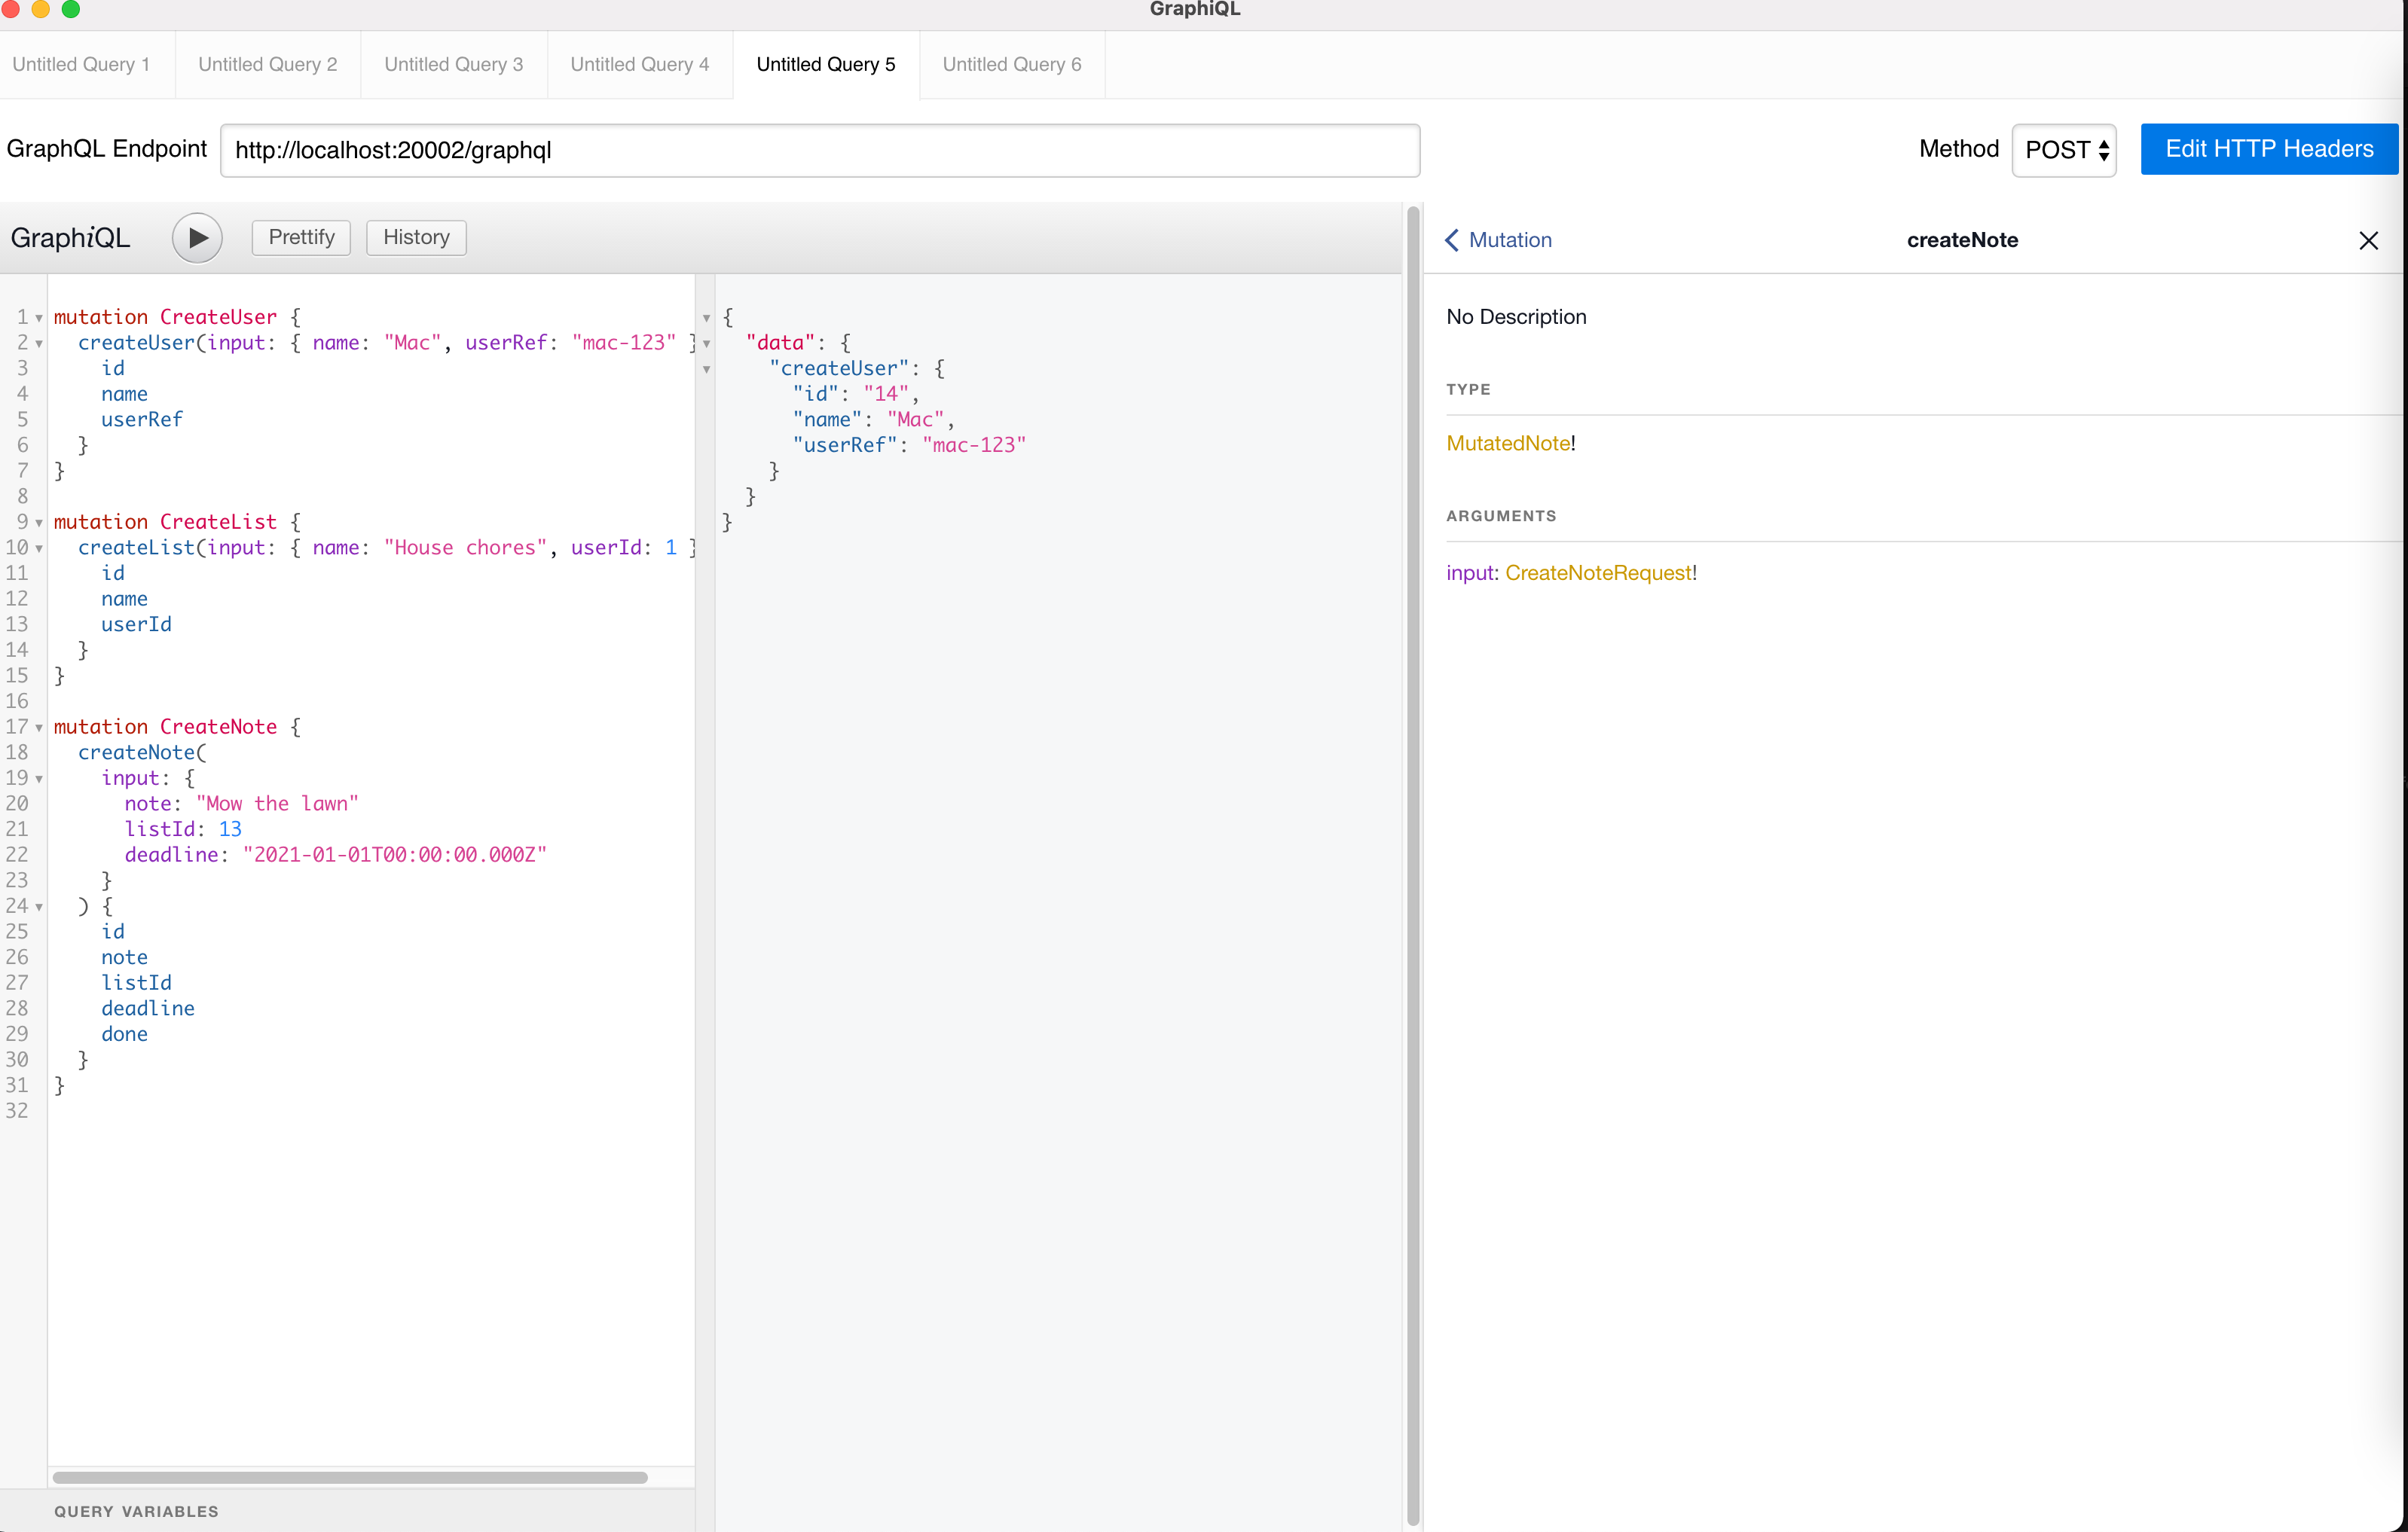Switch to Untitled Query 6 tab
Viewport: 2408px width, 1532px height.
[1012, 64]
